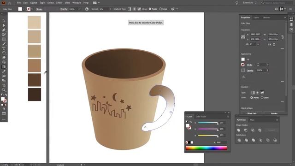Select the Gradient tool in toolbar

coord(4,67)
